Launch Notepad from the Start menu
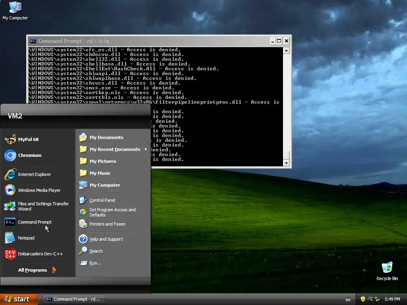 [x=20, y=238]
